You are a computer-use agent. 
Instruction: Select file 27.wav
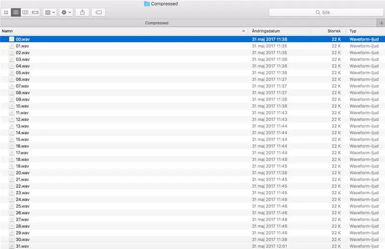pyautogui.click(x=192, y=219)
